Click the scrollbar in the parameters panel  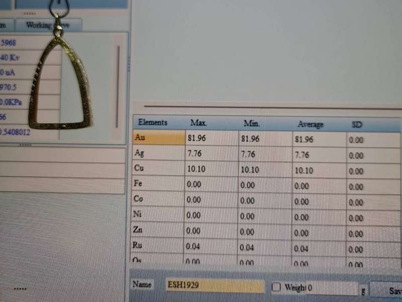coord(119,86)
